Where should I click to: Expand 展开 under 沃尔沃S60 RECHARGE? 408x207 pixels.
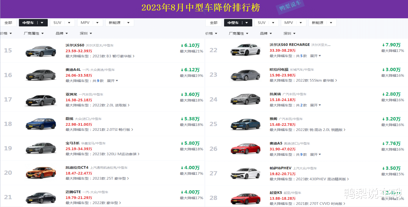(316, 56)
